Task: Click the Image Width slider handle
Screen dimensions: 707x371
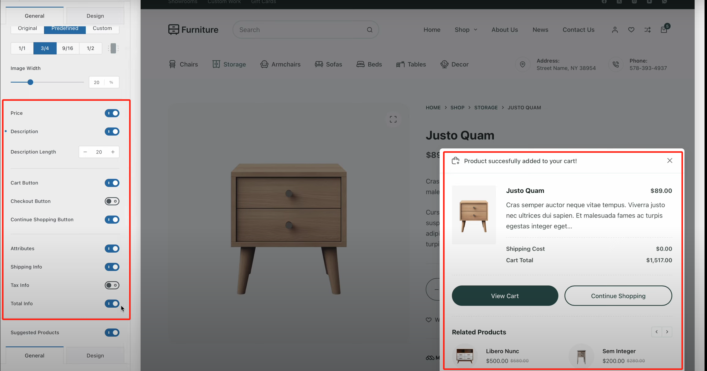Action: (x=30, y=82)
